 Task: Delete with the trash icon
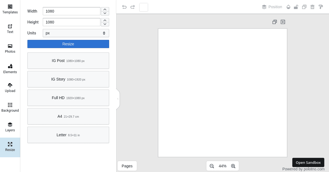[x=313, y=7]
